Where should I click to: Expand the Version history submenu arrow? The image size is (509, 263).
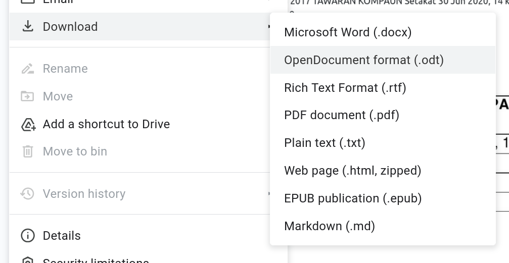269,194
